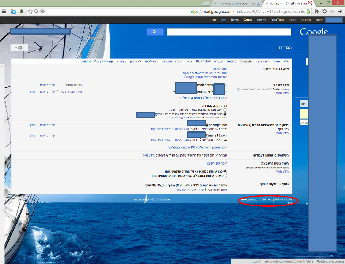Open the 'תוויות' settings tab

[x=276, y=61]
